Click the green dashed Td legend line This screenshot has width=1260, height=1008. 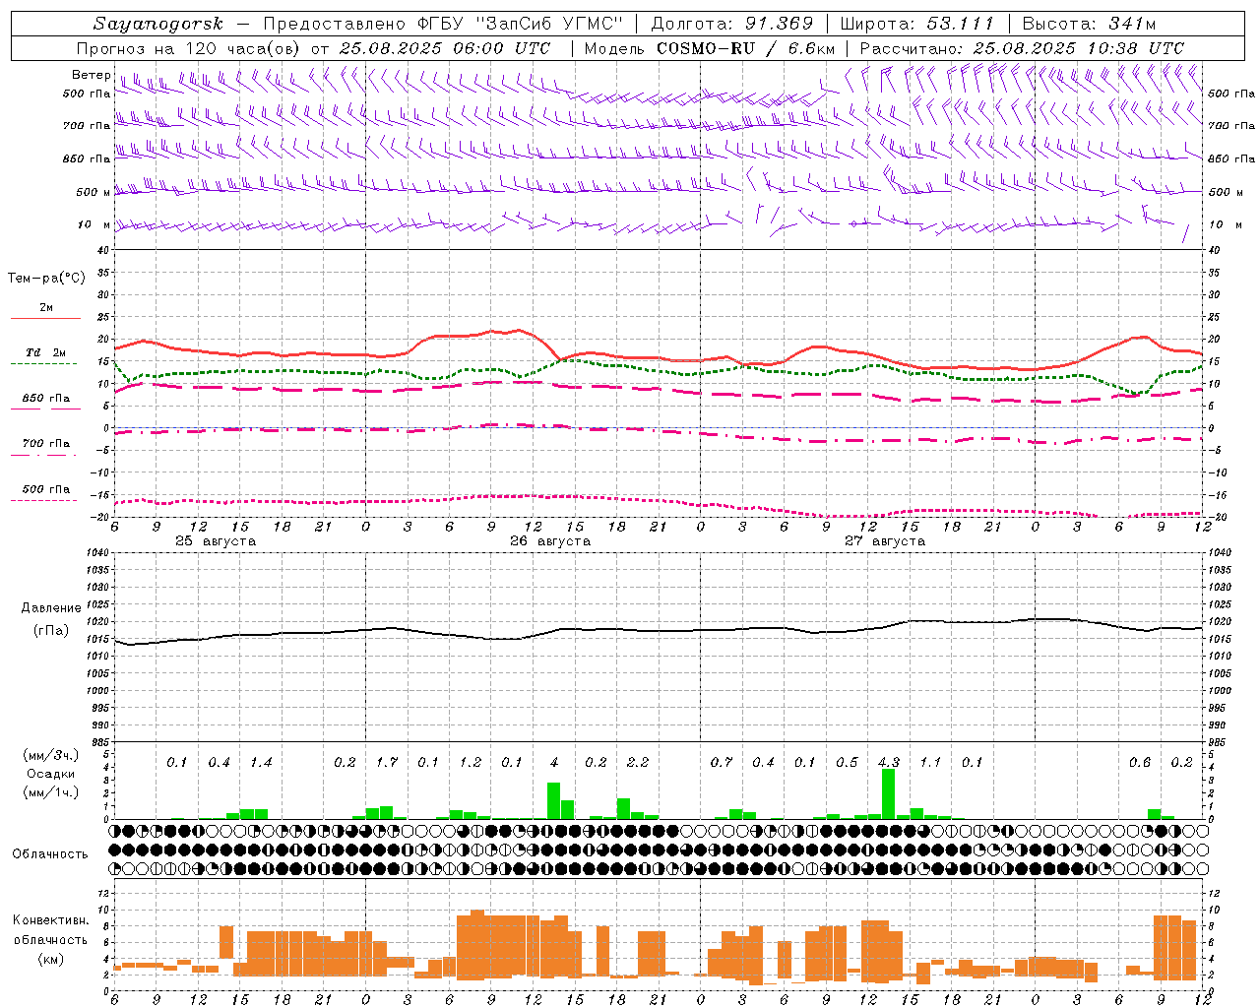pyautogui.click(x=44, y=363)
